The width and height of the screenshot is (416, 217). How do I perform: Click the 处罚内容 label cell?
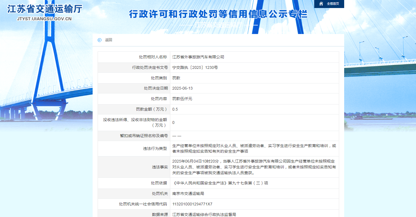(134, 99)
